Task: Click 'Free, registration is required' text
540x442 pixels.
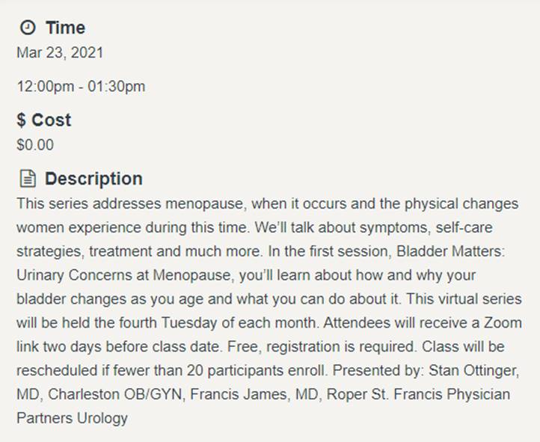Action: (321, 347)
